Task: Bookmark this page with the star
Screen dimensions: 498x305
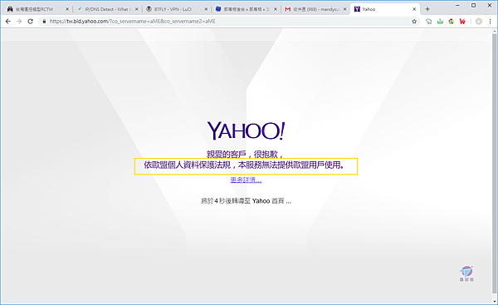Action: coord(414,22)
